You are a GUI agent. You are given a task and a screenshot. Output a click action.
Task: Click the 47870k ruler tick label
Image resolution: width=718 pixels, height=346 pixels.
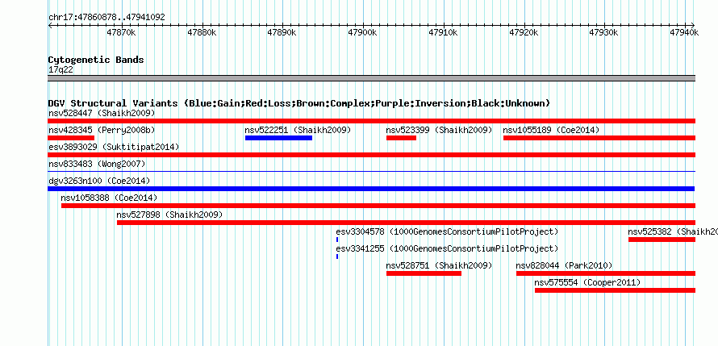pyautogui.click(x=121, y=32)
